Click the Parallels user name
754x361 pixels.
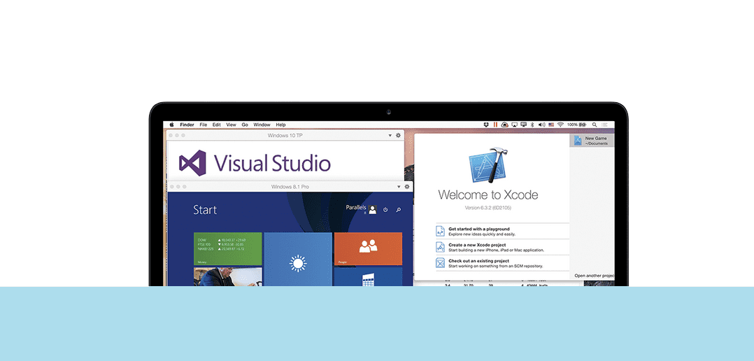pos(356,208)
